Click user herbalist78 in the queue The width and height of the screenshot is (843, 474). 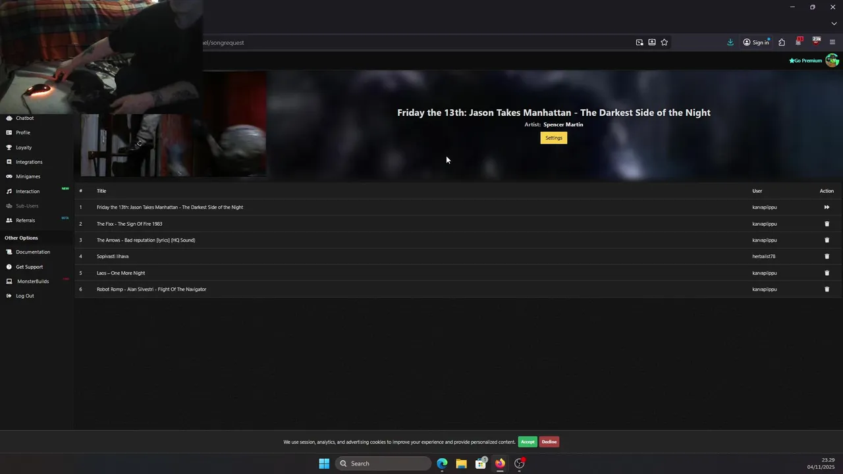[x=764, y=257]
